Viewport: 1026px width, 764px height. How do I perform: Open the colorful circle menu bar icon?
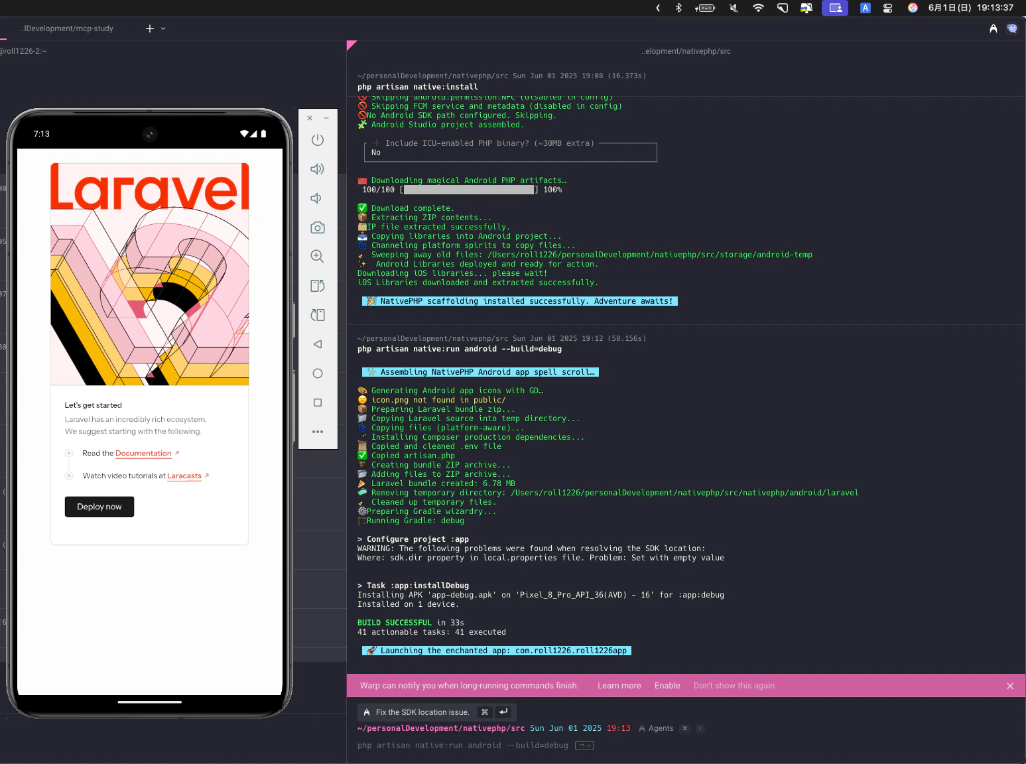pos(913,8)
